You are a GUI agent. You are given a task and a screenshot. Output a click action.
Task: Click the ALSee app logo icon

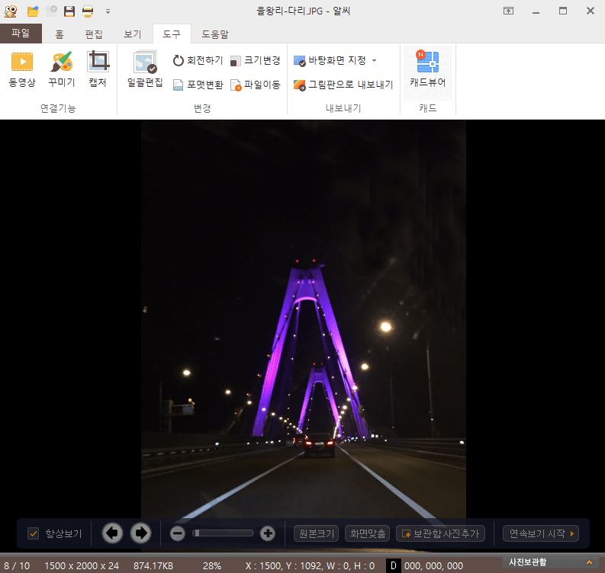[x=11, y=11]
